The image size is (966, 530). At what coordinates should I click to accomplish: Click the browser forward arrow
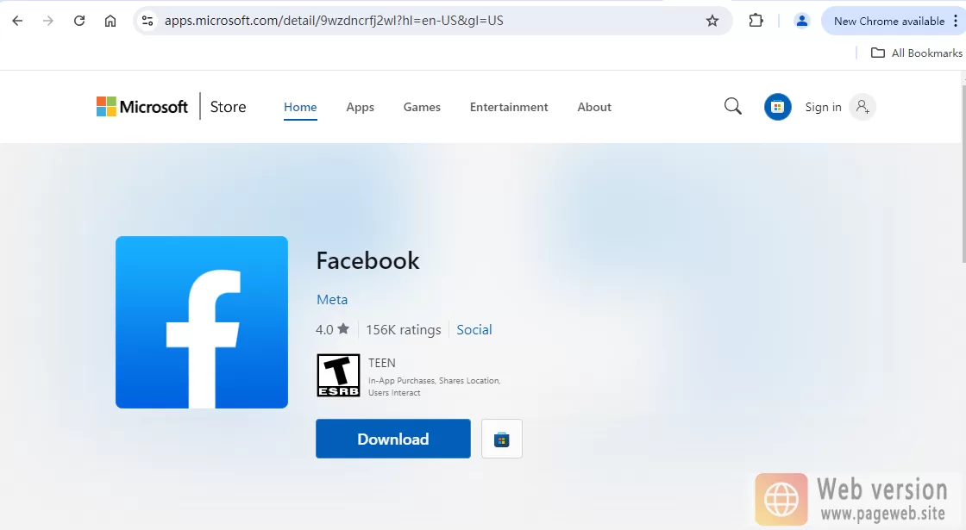(48, 21)
